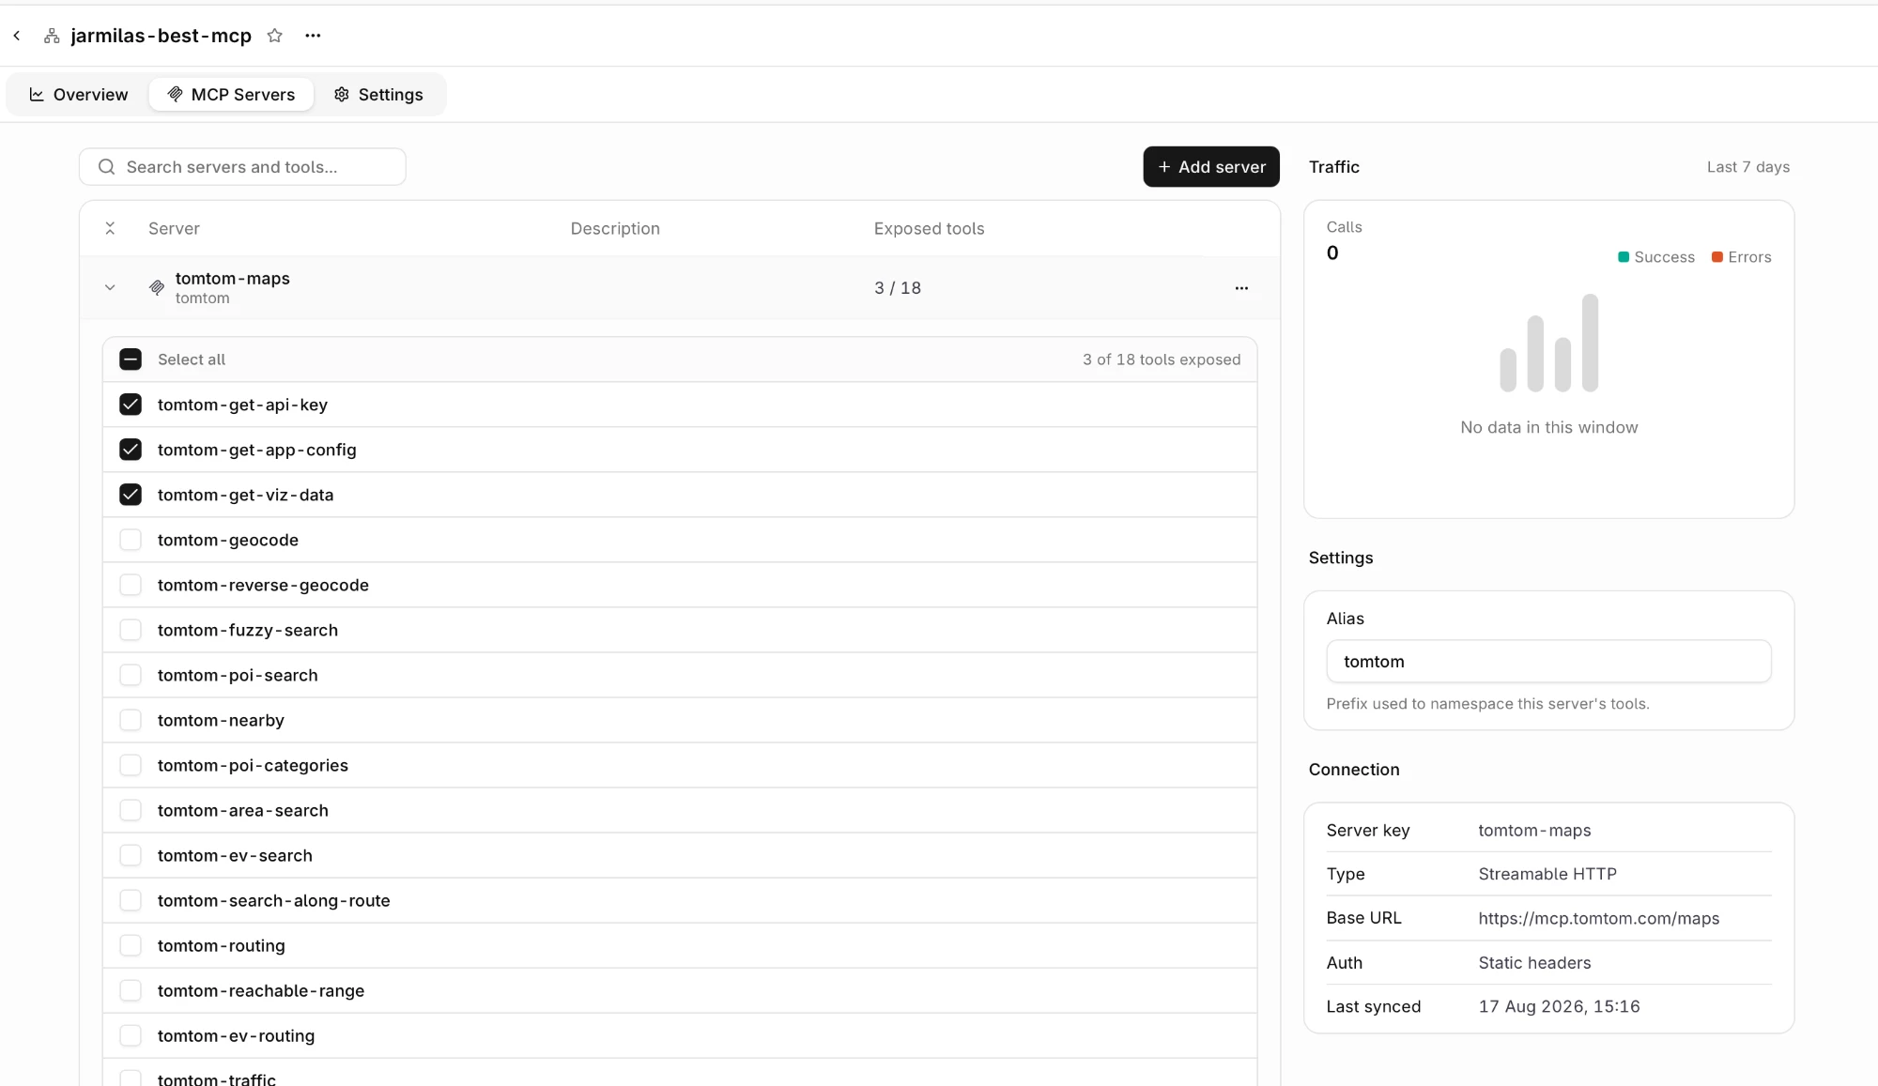Click the jarmilas-best-mcp title
This screenshot has width=1878, height=1086.
tap(162, 36)
